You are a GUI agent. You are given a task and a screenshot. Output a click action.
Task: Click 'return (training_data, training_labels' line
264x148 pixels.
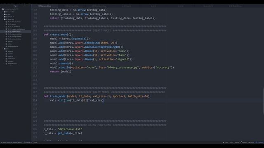pos(103,18)
